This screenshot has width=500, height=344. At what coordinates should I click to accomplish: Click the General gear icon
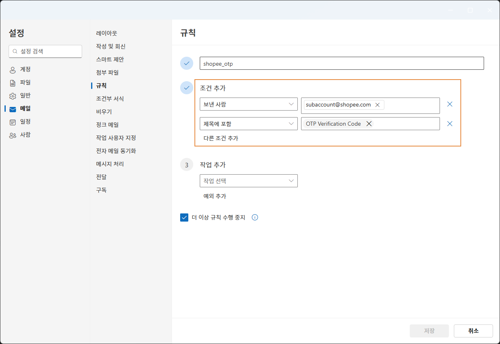tap(13, 96)
